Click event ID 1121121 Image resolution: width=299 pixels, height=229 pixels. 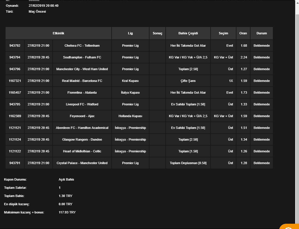click(x=15, y=128)
